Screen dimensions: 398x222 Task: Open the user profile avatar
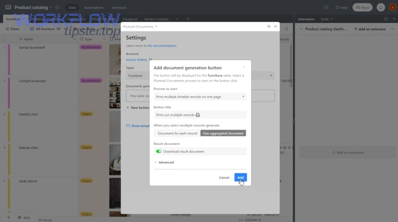[x=392, y=8]
